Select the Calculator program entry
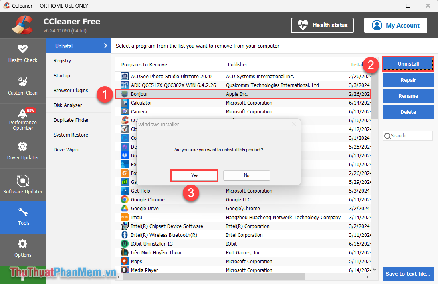The image size is (438, 284). pyautogui.click(x=141, y=103)
